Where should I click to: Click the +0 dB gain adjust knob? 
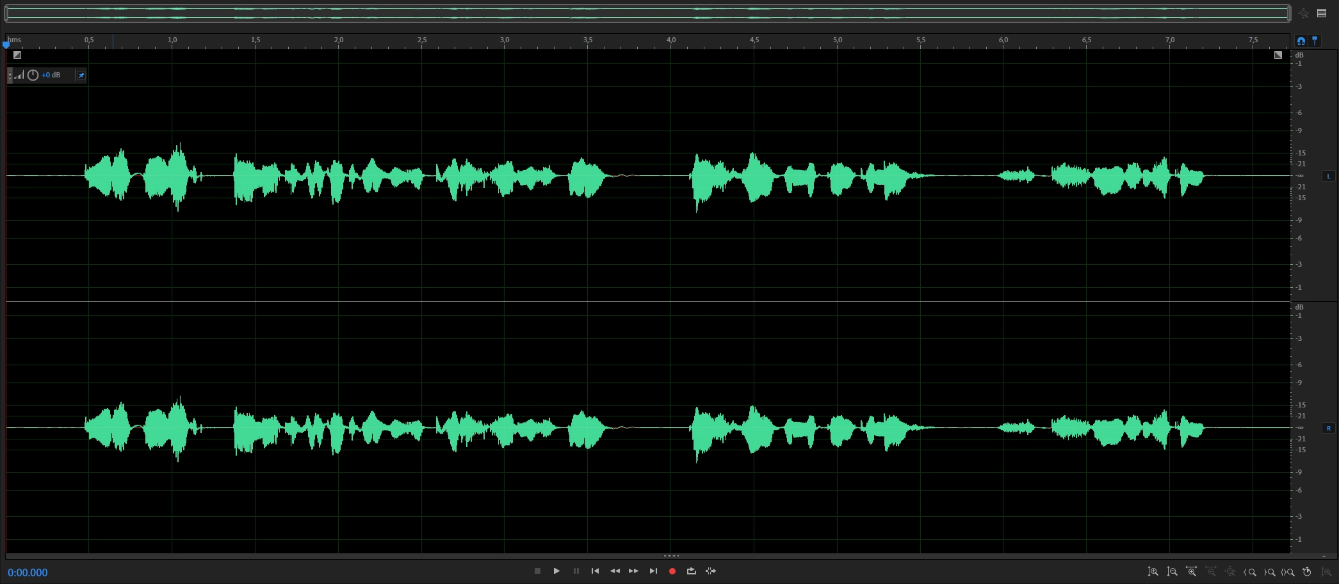click(x=33, y=75)
